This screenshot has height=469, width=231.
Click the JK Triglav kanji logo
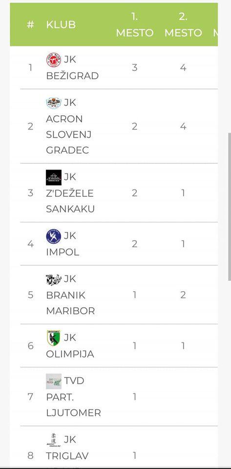tap(54, 440)
